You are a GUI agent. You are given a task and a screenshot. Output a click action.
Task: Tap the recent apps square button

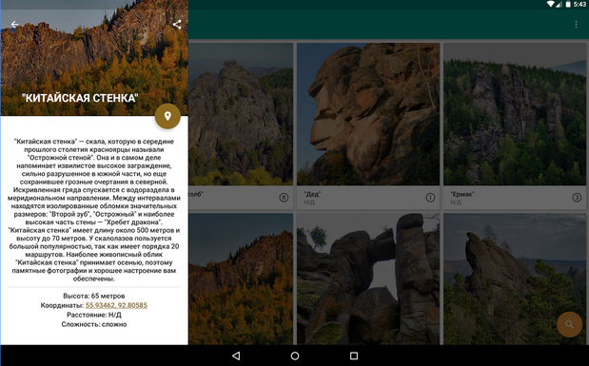[x=353, y=356]
